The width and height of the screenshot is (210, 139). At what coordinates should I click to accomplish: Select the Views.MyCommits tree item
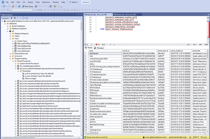[24, 49]
